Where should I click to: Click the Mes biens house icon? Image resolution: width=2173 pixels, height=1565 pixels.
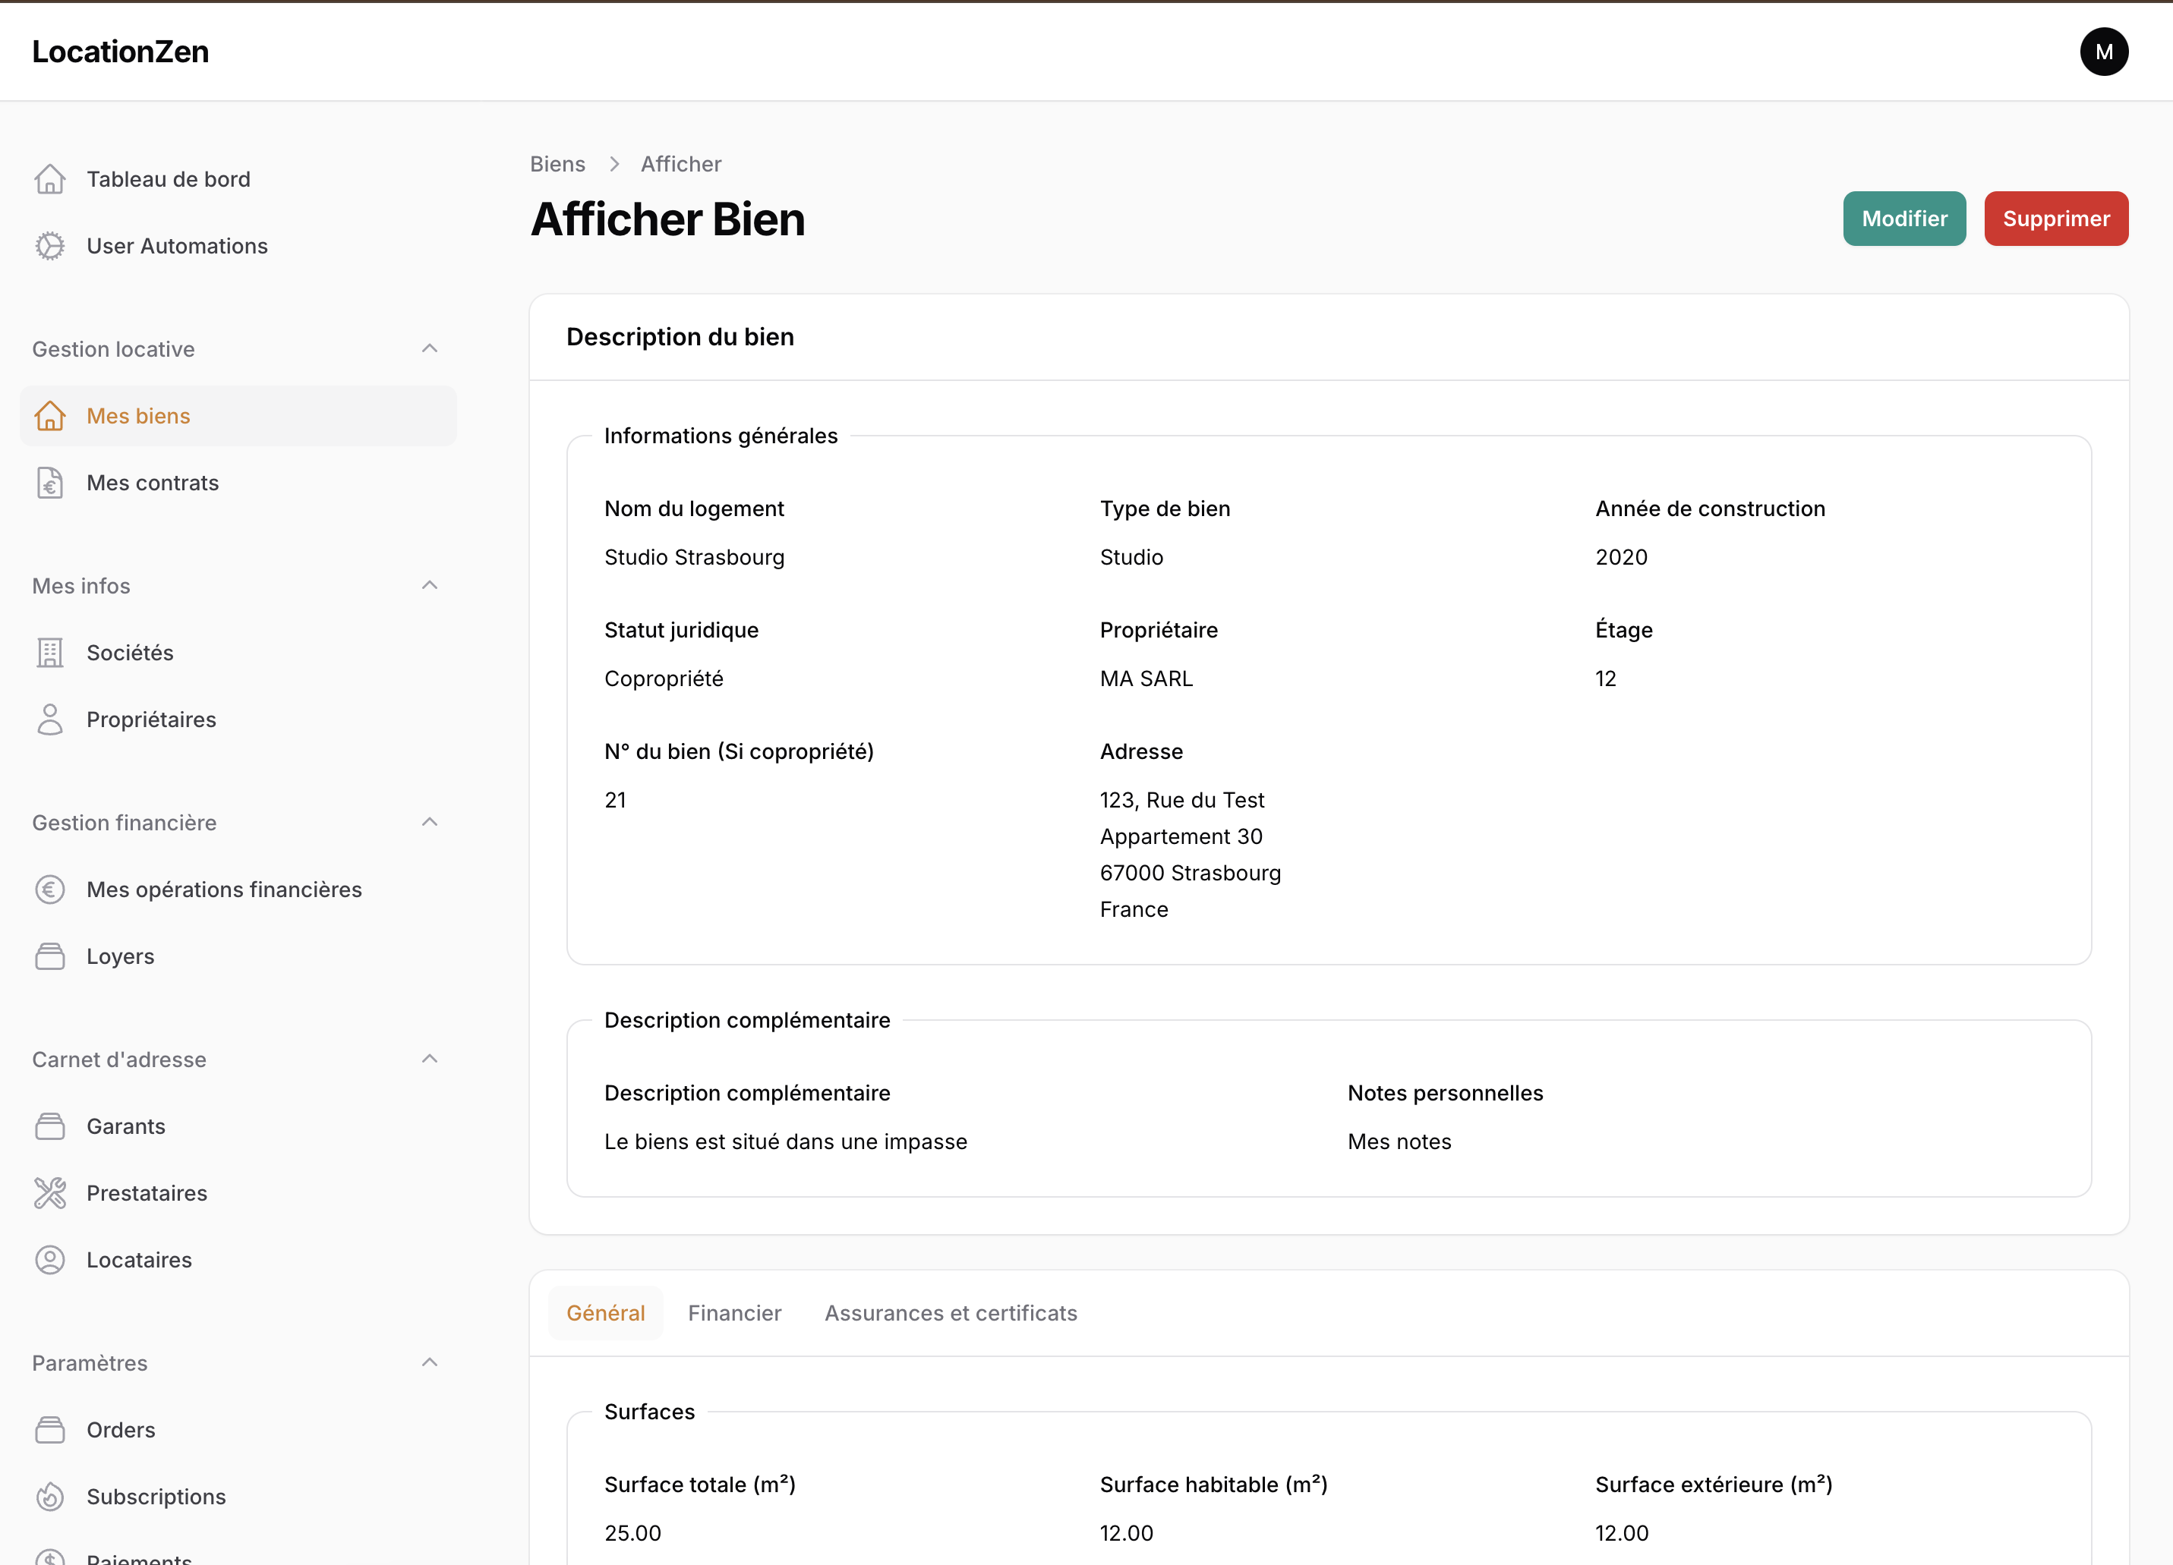50,416
